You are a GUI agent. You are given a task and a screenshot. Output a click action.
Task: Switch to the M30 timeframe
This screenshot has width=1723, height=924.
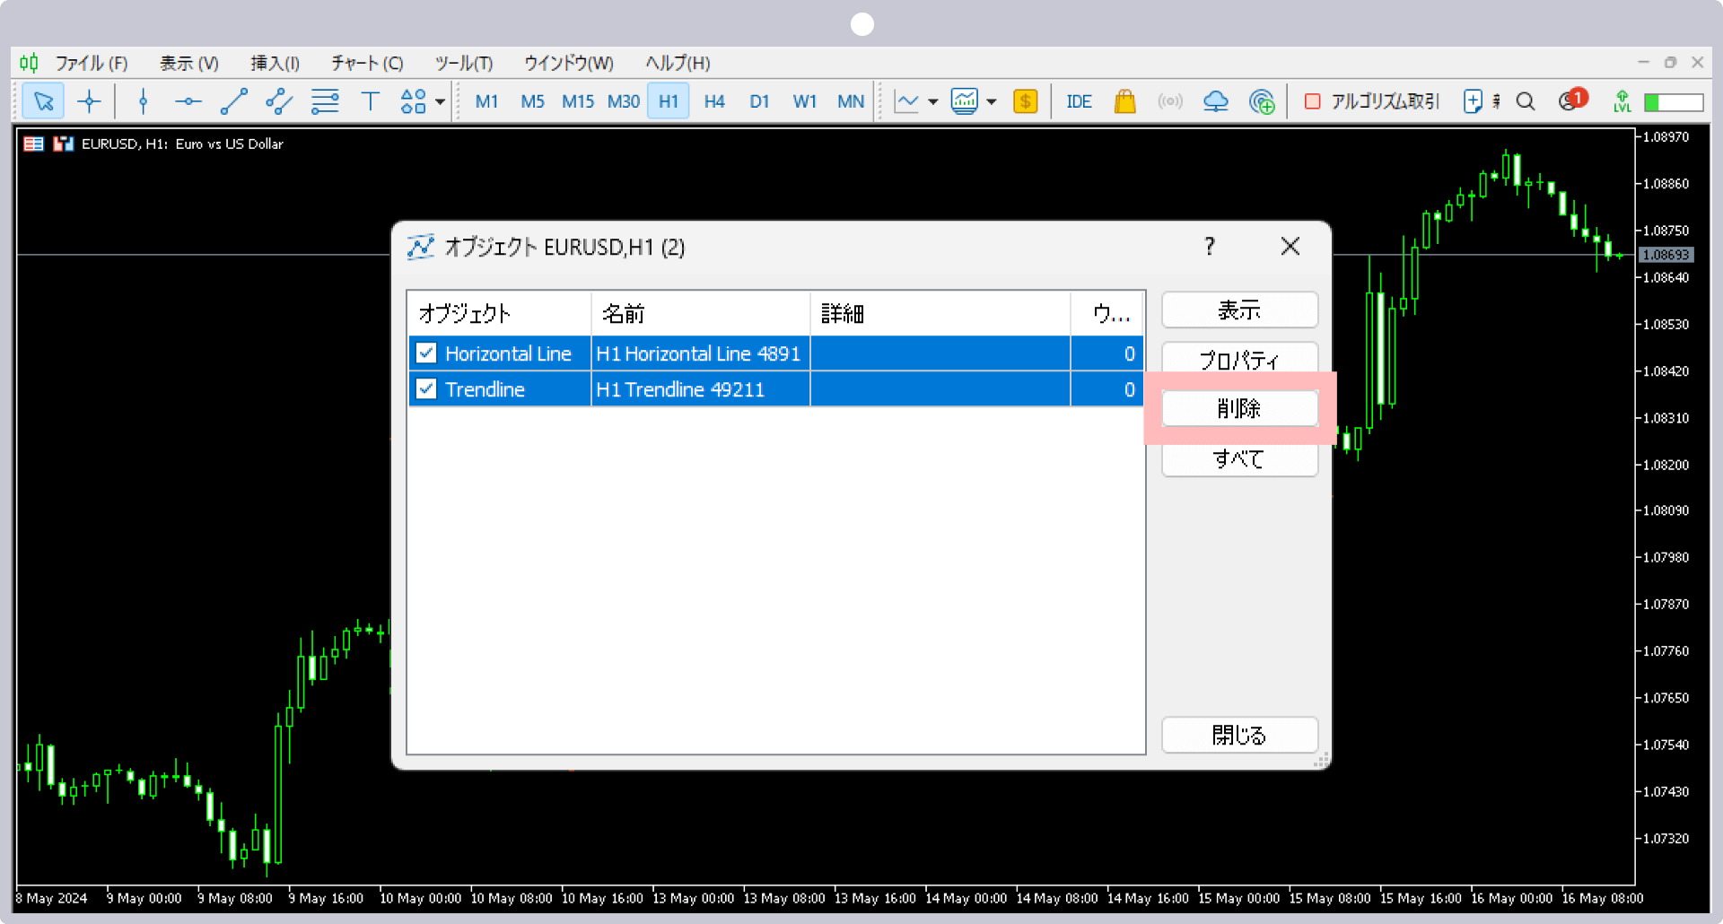coord(624,101)
